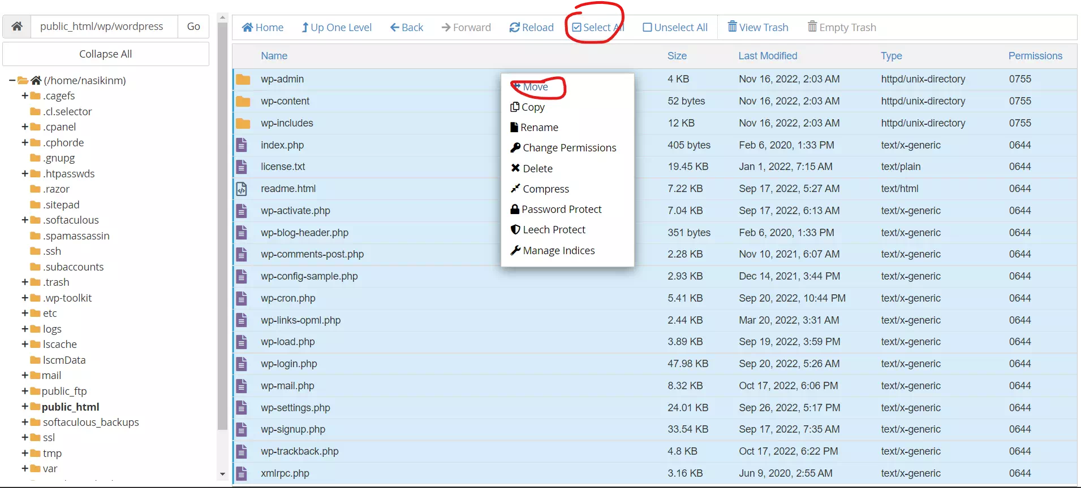
Task: Sort by the Type column header
Action: click(891, 56)
